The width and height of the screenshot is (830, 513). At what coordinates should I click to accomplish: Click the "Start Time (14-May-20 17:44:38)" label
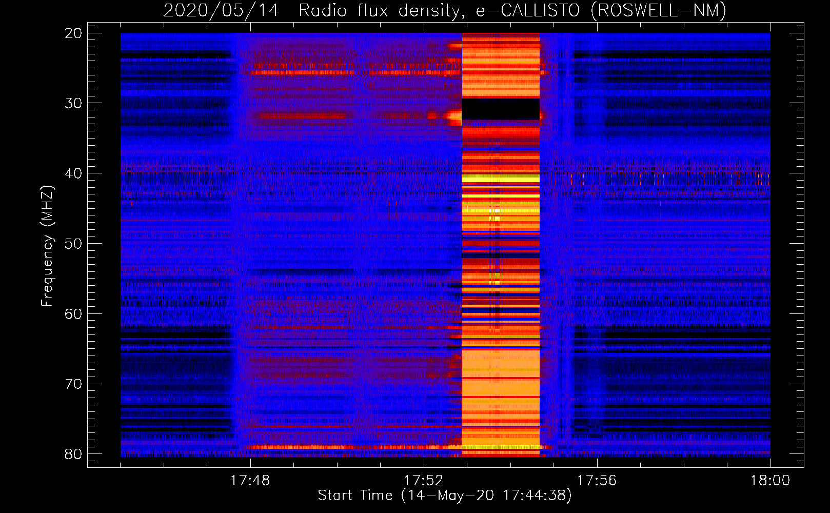coord(445,496)
